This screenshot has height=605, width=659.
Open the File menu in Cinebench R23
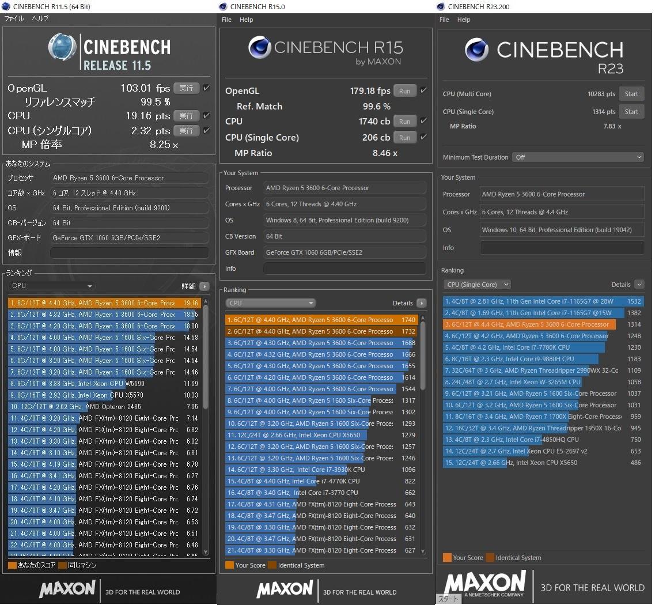444,20
